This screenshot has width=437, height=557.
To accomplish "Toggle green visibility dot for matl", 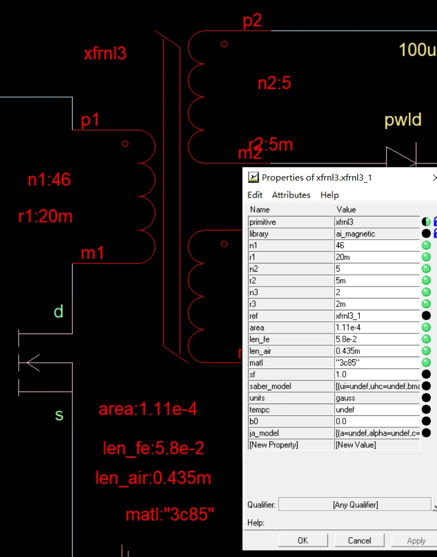I will (x=426, y=363).
